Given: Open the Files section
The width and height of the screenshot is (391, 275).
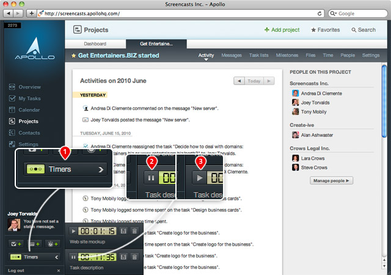Looking at the screenshot, I should coord(310,56).
